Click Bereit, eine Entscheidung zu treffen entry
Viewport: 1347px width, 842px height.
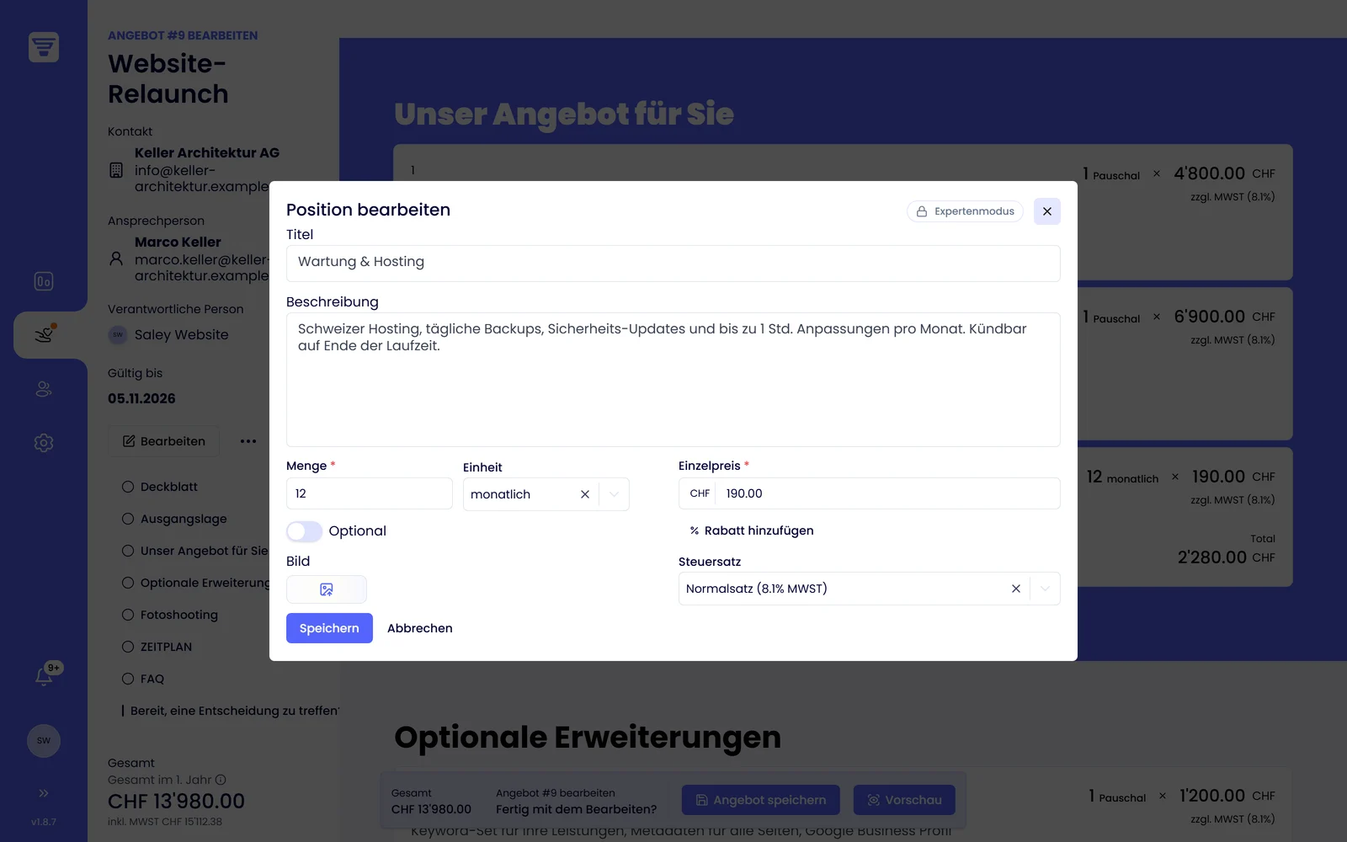pyautogui.click(x=231, y=711)
